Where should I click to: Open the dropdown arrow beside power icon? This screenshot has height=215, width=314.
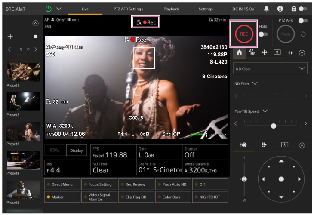pos(59,9)
